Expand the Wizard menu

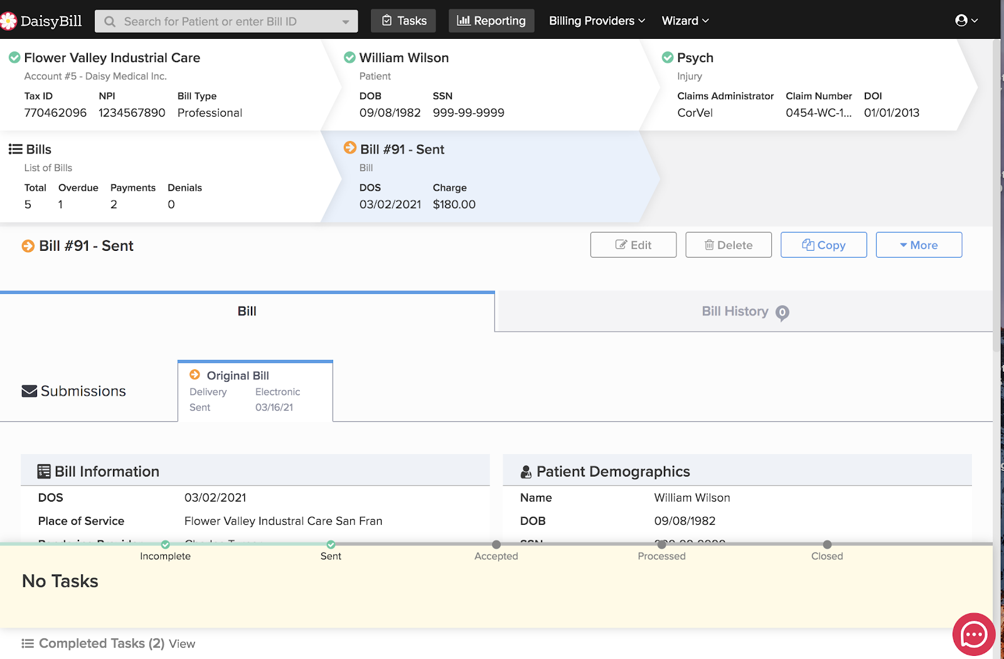(685, 21)
